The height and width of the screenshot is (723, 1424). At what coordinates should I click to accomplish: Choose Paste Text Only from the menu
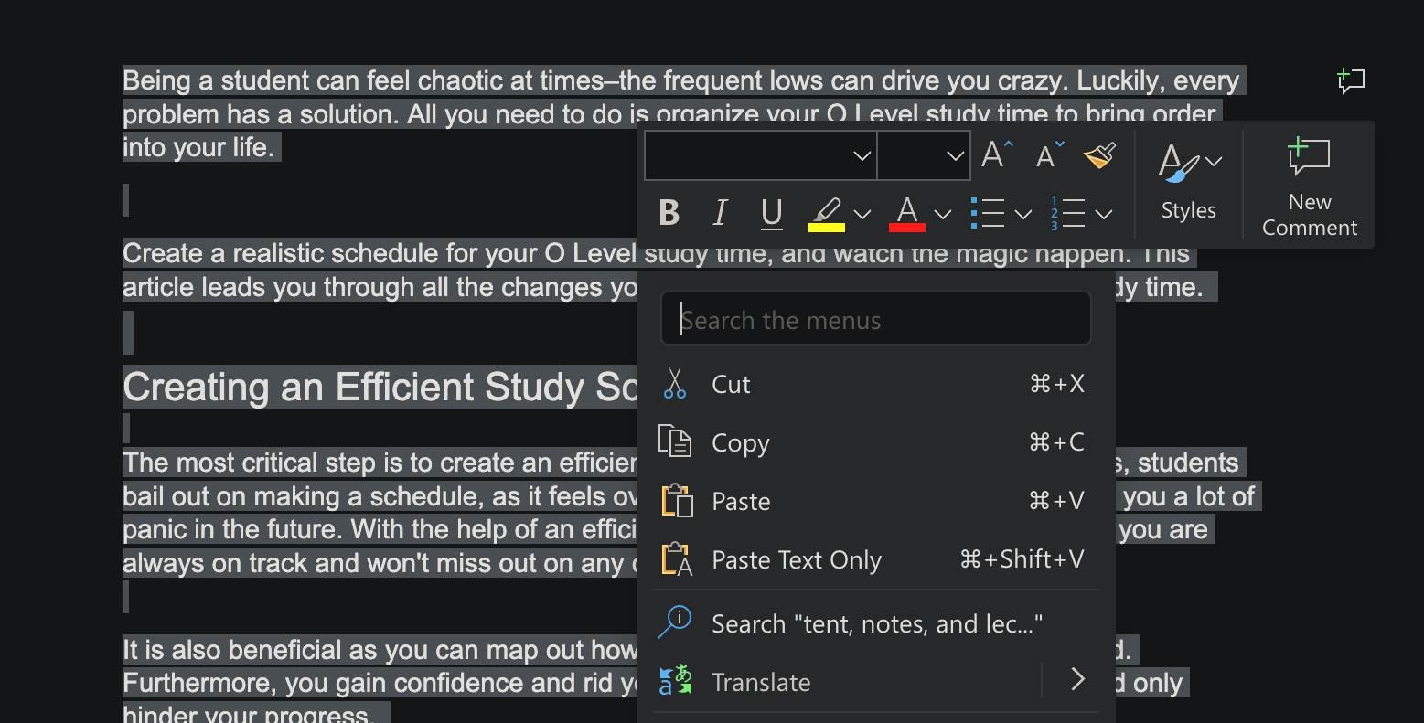tap(796, 559)
